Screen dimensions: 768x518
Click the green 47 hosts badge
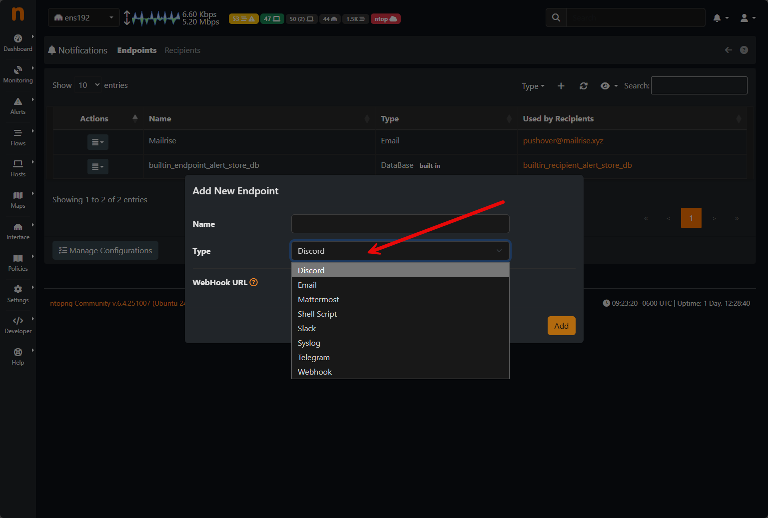coord(272,19)
